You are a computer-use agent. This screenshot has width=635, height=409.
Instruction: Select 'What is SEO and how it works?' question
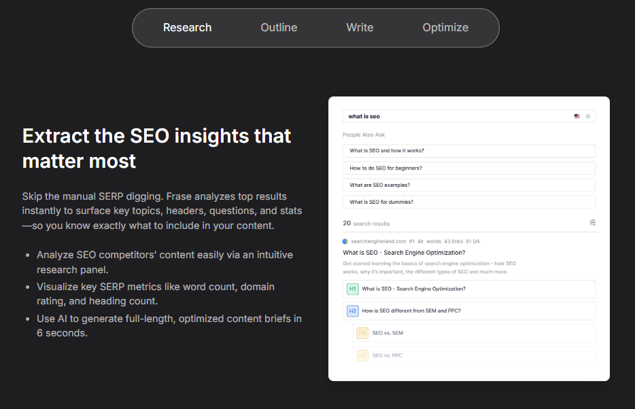pos(469,151)
